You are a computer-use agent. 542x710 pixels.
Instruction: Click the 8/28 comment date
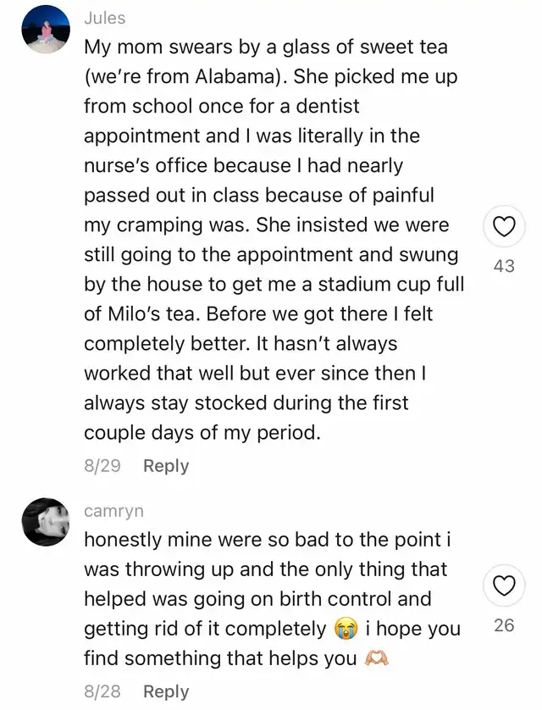tap(102, 691)
